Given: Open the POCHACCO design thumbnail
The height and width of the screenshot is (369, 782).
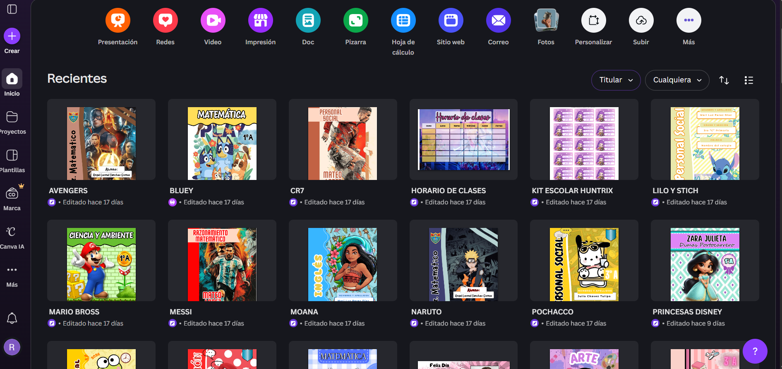Looking at the screenshot, I should tap(584, 261).
